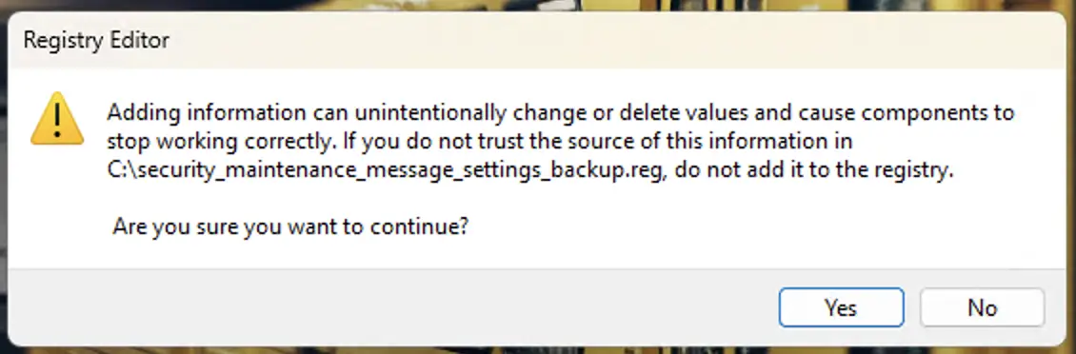
Task: Click the 'Adding information can unintentionally' text
Action: 307,112
